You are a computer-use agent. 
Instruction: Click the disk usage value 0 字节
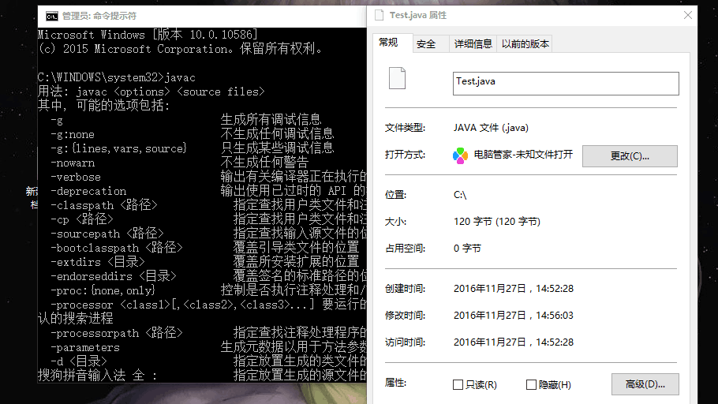click(x=467, y=249)
